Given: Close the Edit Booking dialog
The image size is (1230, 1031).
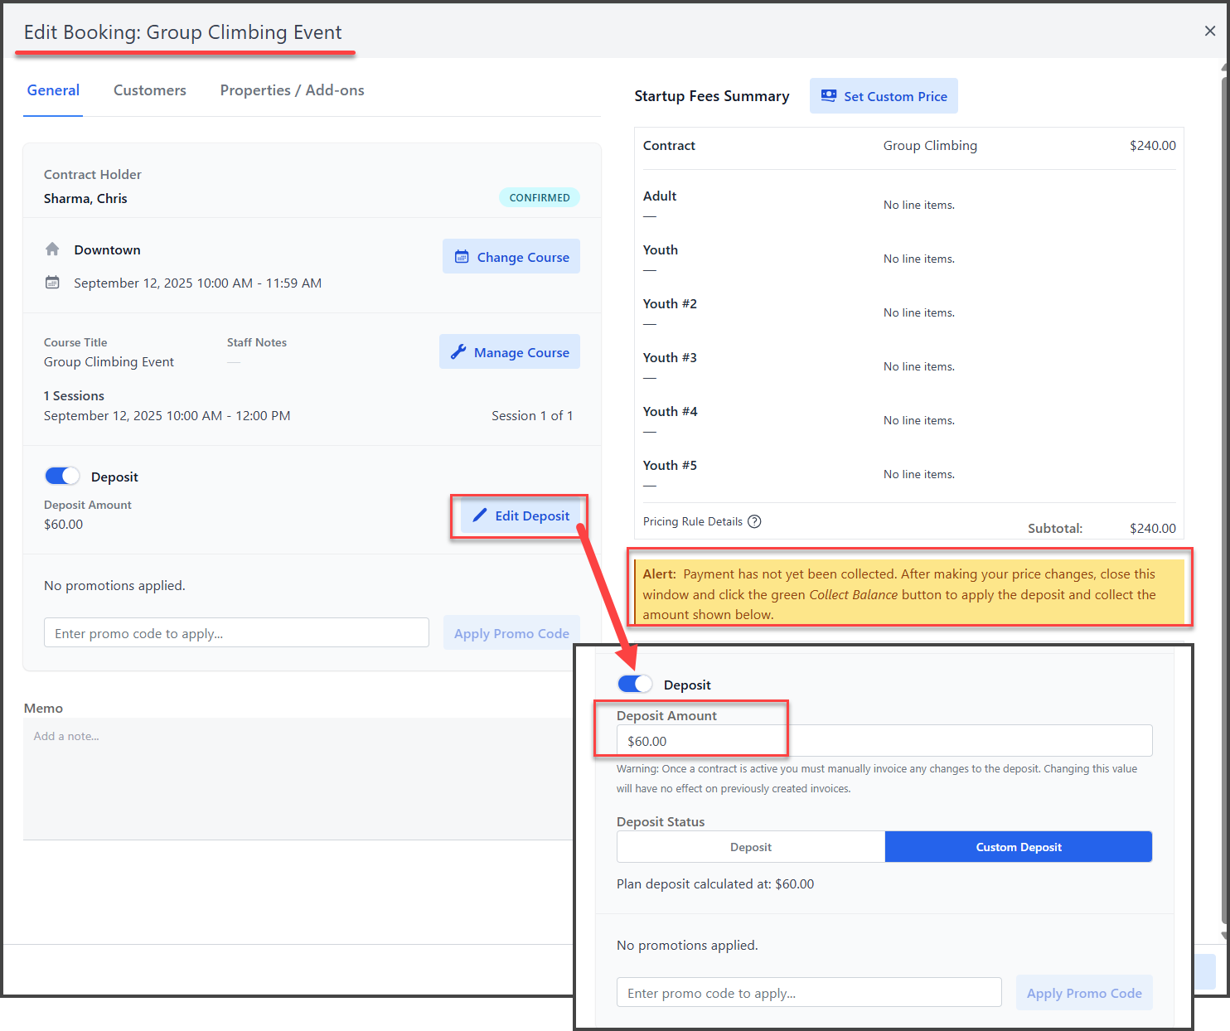Looking at the screenshot, I should coord(1209,31).
